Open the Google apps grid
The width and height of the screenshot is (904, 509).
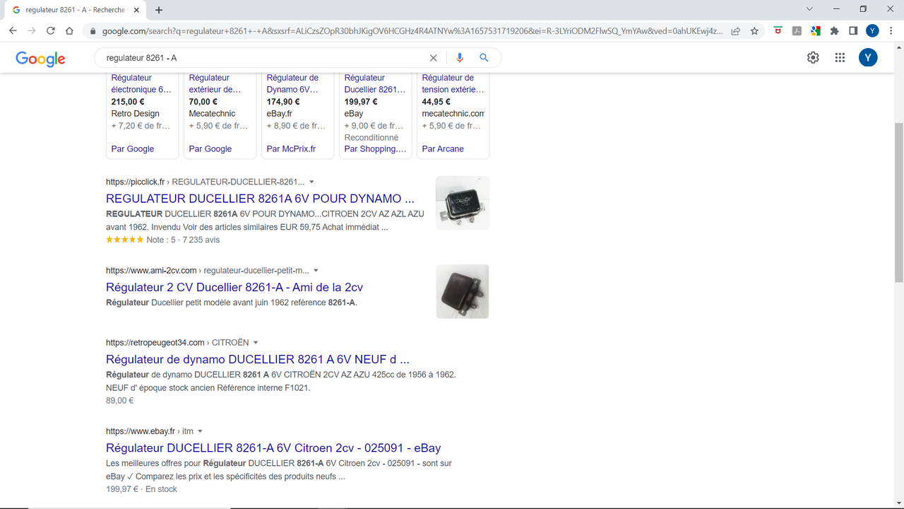(x=840, y=58)
